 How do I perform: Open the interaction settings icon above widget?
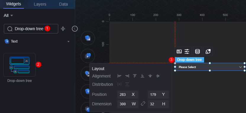tap(208, 51)
